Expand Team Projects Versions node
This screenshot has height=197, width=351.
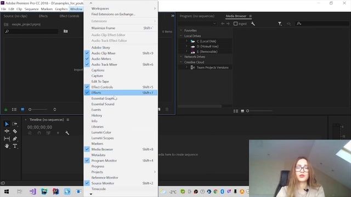[186, 67]
